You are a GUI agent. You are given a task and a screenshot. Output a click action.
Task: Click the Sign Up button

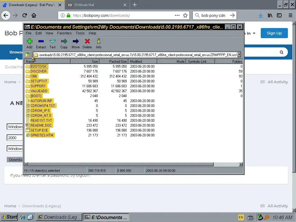click(x=274, y=33)
